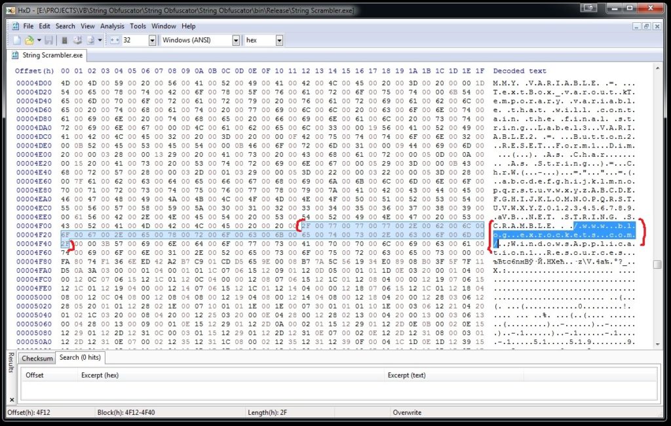This screenshot has width=671, height=426.
Task: Open the hex offset format dropdown
Action: click(278, 39)
